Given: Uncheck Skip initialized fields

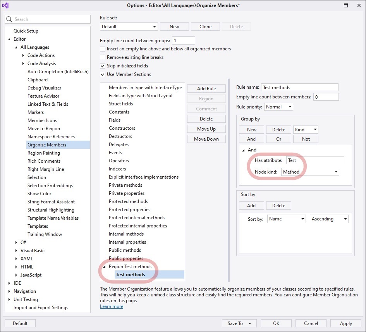Looking at the screenshot, I should [103, 66].
